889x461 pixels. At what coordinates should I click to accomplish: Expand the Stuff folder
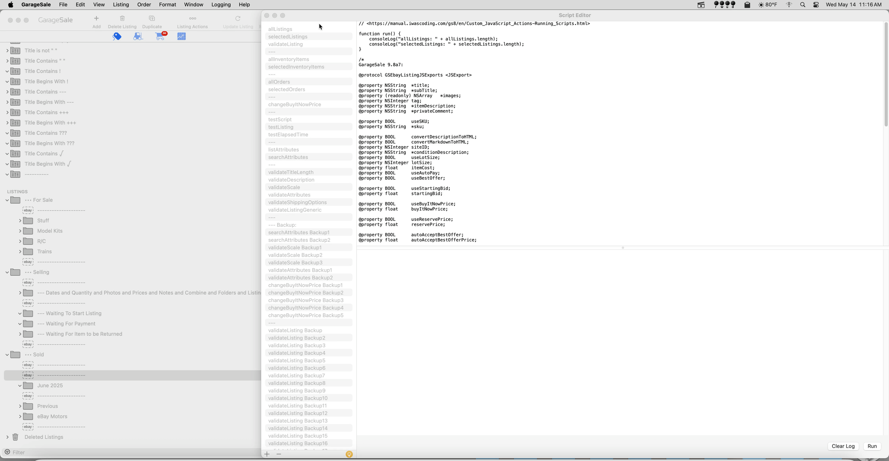(x=20, y=220)
